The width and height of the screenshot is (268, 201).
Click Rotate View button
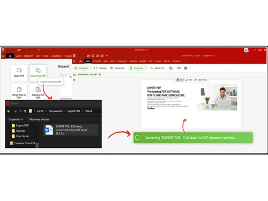pos(158,68)
